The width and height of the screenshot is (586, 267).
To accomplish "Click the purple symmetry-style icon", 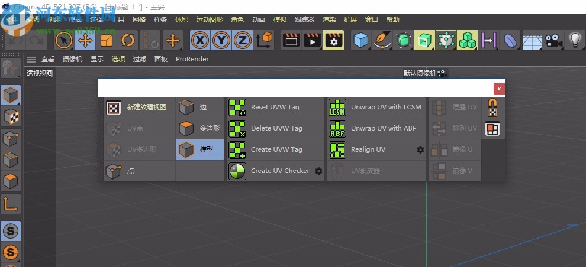I will point(489,40).
